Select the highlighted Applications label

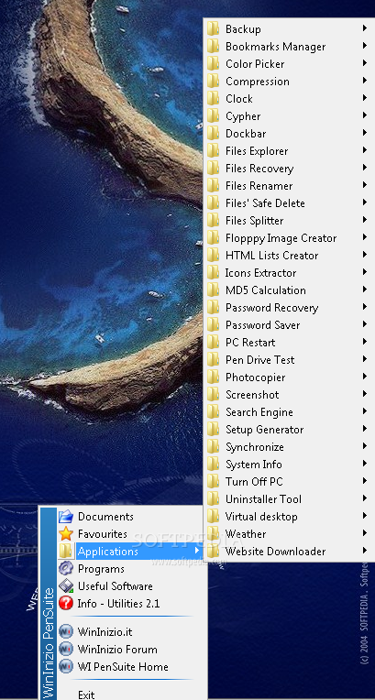click(107, 552)
